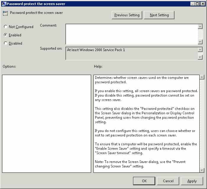Viewport: 207px width, 189px height.
Task: Go to the Previous Setting
Action: [127, 15]
